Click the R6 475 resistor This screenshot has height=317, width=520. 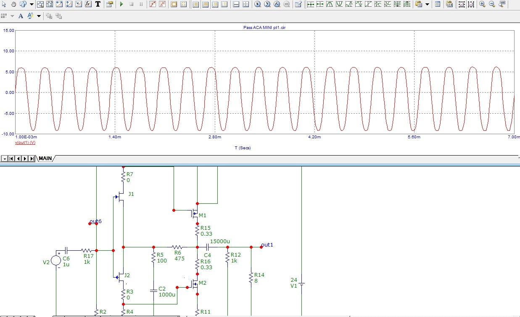[x=177, y=247]
